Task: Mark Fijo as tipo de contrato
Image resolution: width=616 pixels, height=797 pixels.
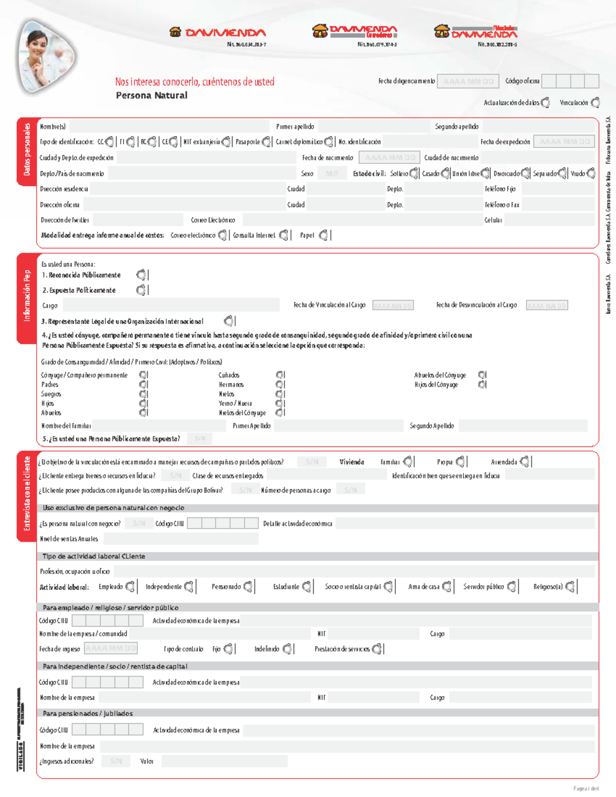Action: coord(229,649)
